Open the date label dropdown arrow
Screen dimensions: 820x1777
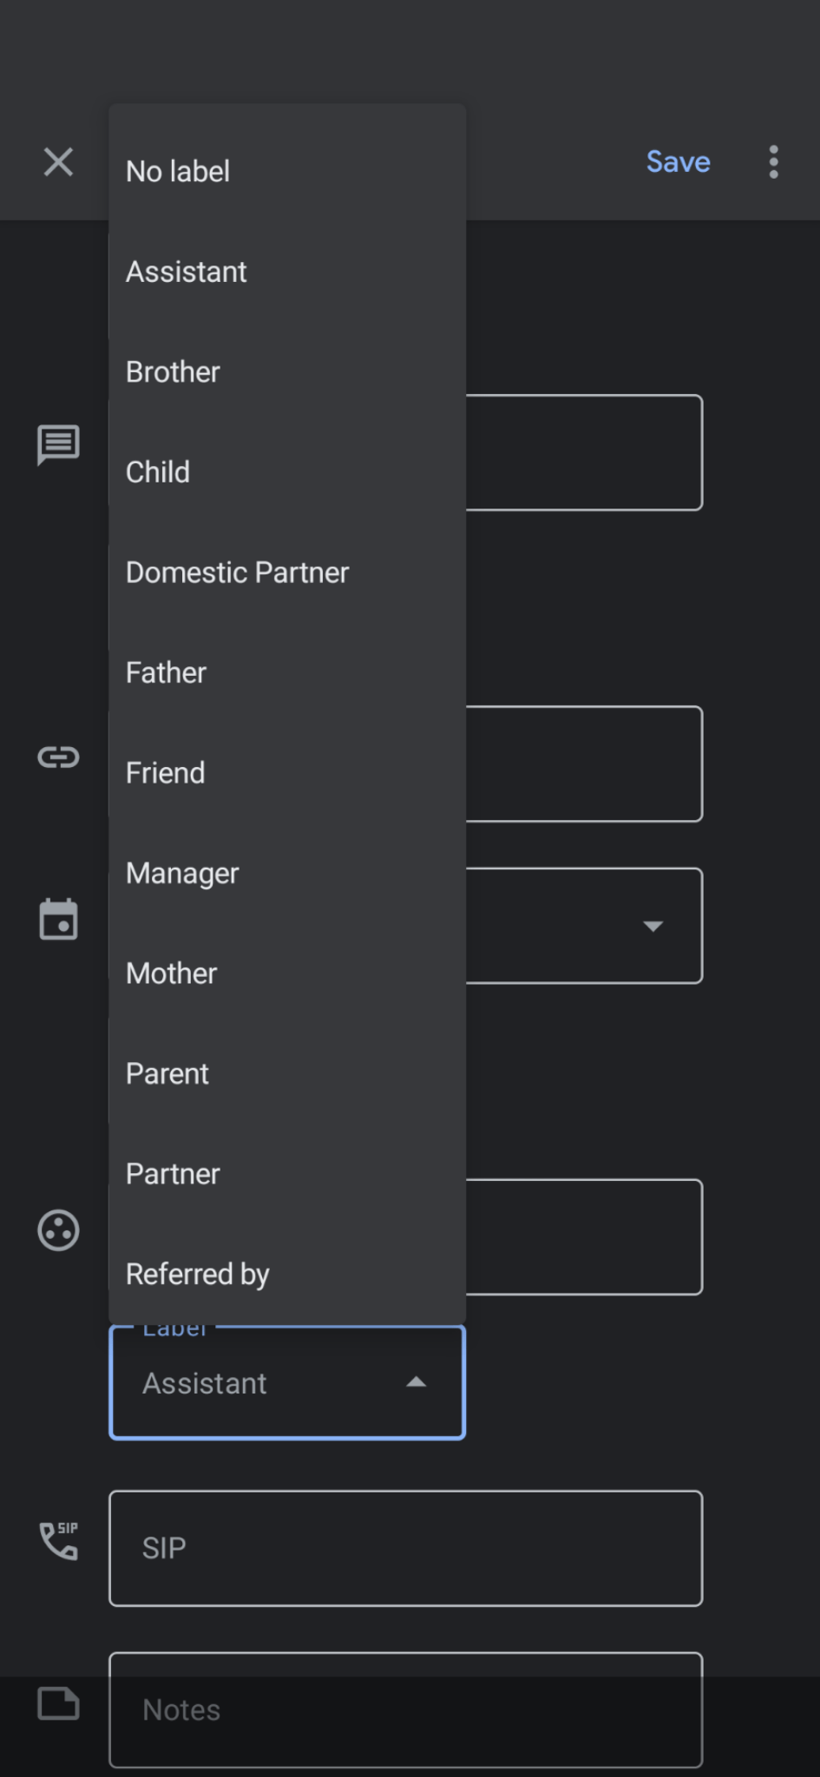point(653,926)
